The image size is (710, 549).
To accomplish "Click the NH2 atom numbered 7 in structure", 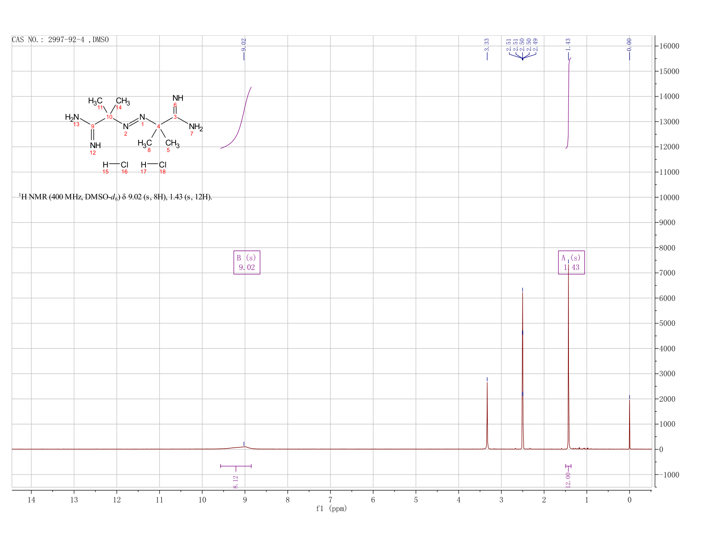I will 195,127.
